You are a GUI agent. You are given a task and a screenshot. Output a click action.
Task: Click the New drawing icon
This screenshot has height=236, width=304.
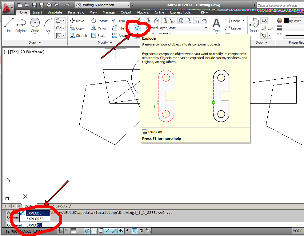coord(20,5)
